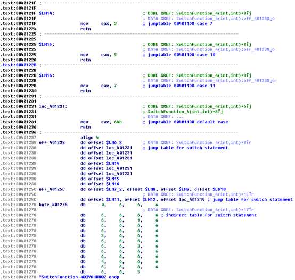295x280 pixels.
Task: Select retn at address 0040122A
Action: coord(86,60)
